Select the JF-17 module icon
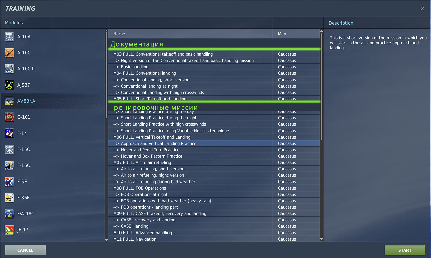This screenshot has width=431, height=258. (9, 230)
